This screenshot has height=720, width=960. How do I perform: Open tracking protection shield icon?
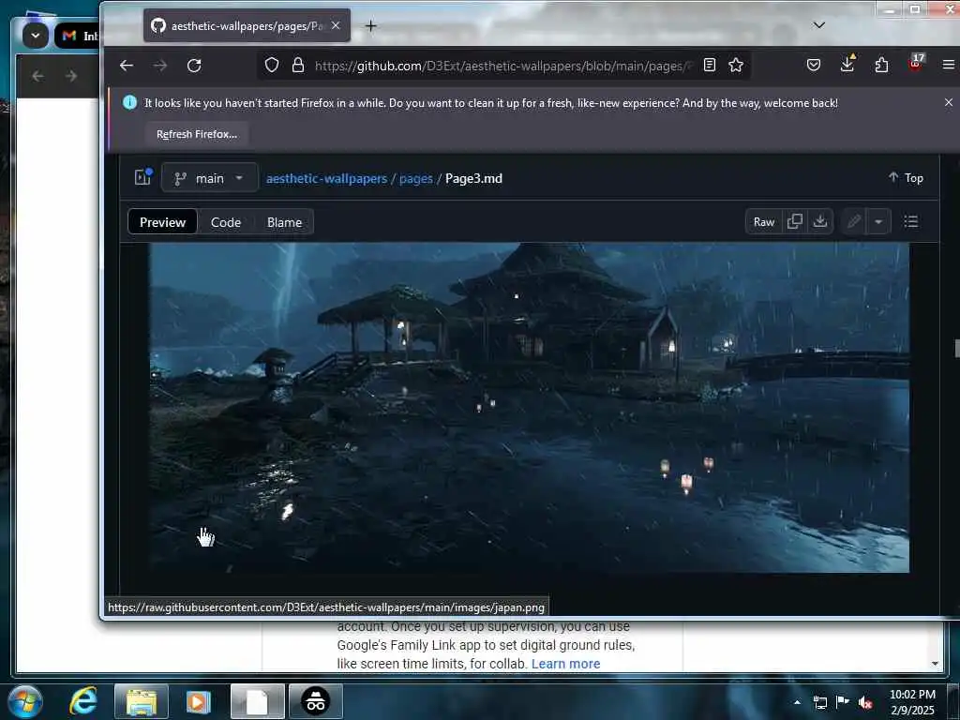272,65
